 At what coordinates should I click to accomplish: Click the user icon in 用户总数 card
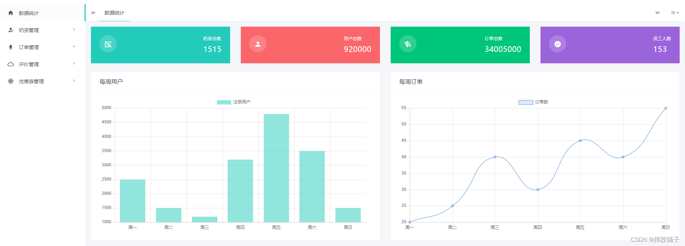coord(258,44)
